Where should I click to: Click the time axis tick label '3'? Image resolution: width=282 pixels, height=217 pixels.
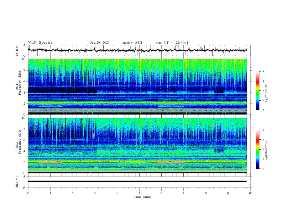[95, 193]
